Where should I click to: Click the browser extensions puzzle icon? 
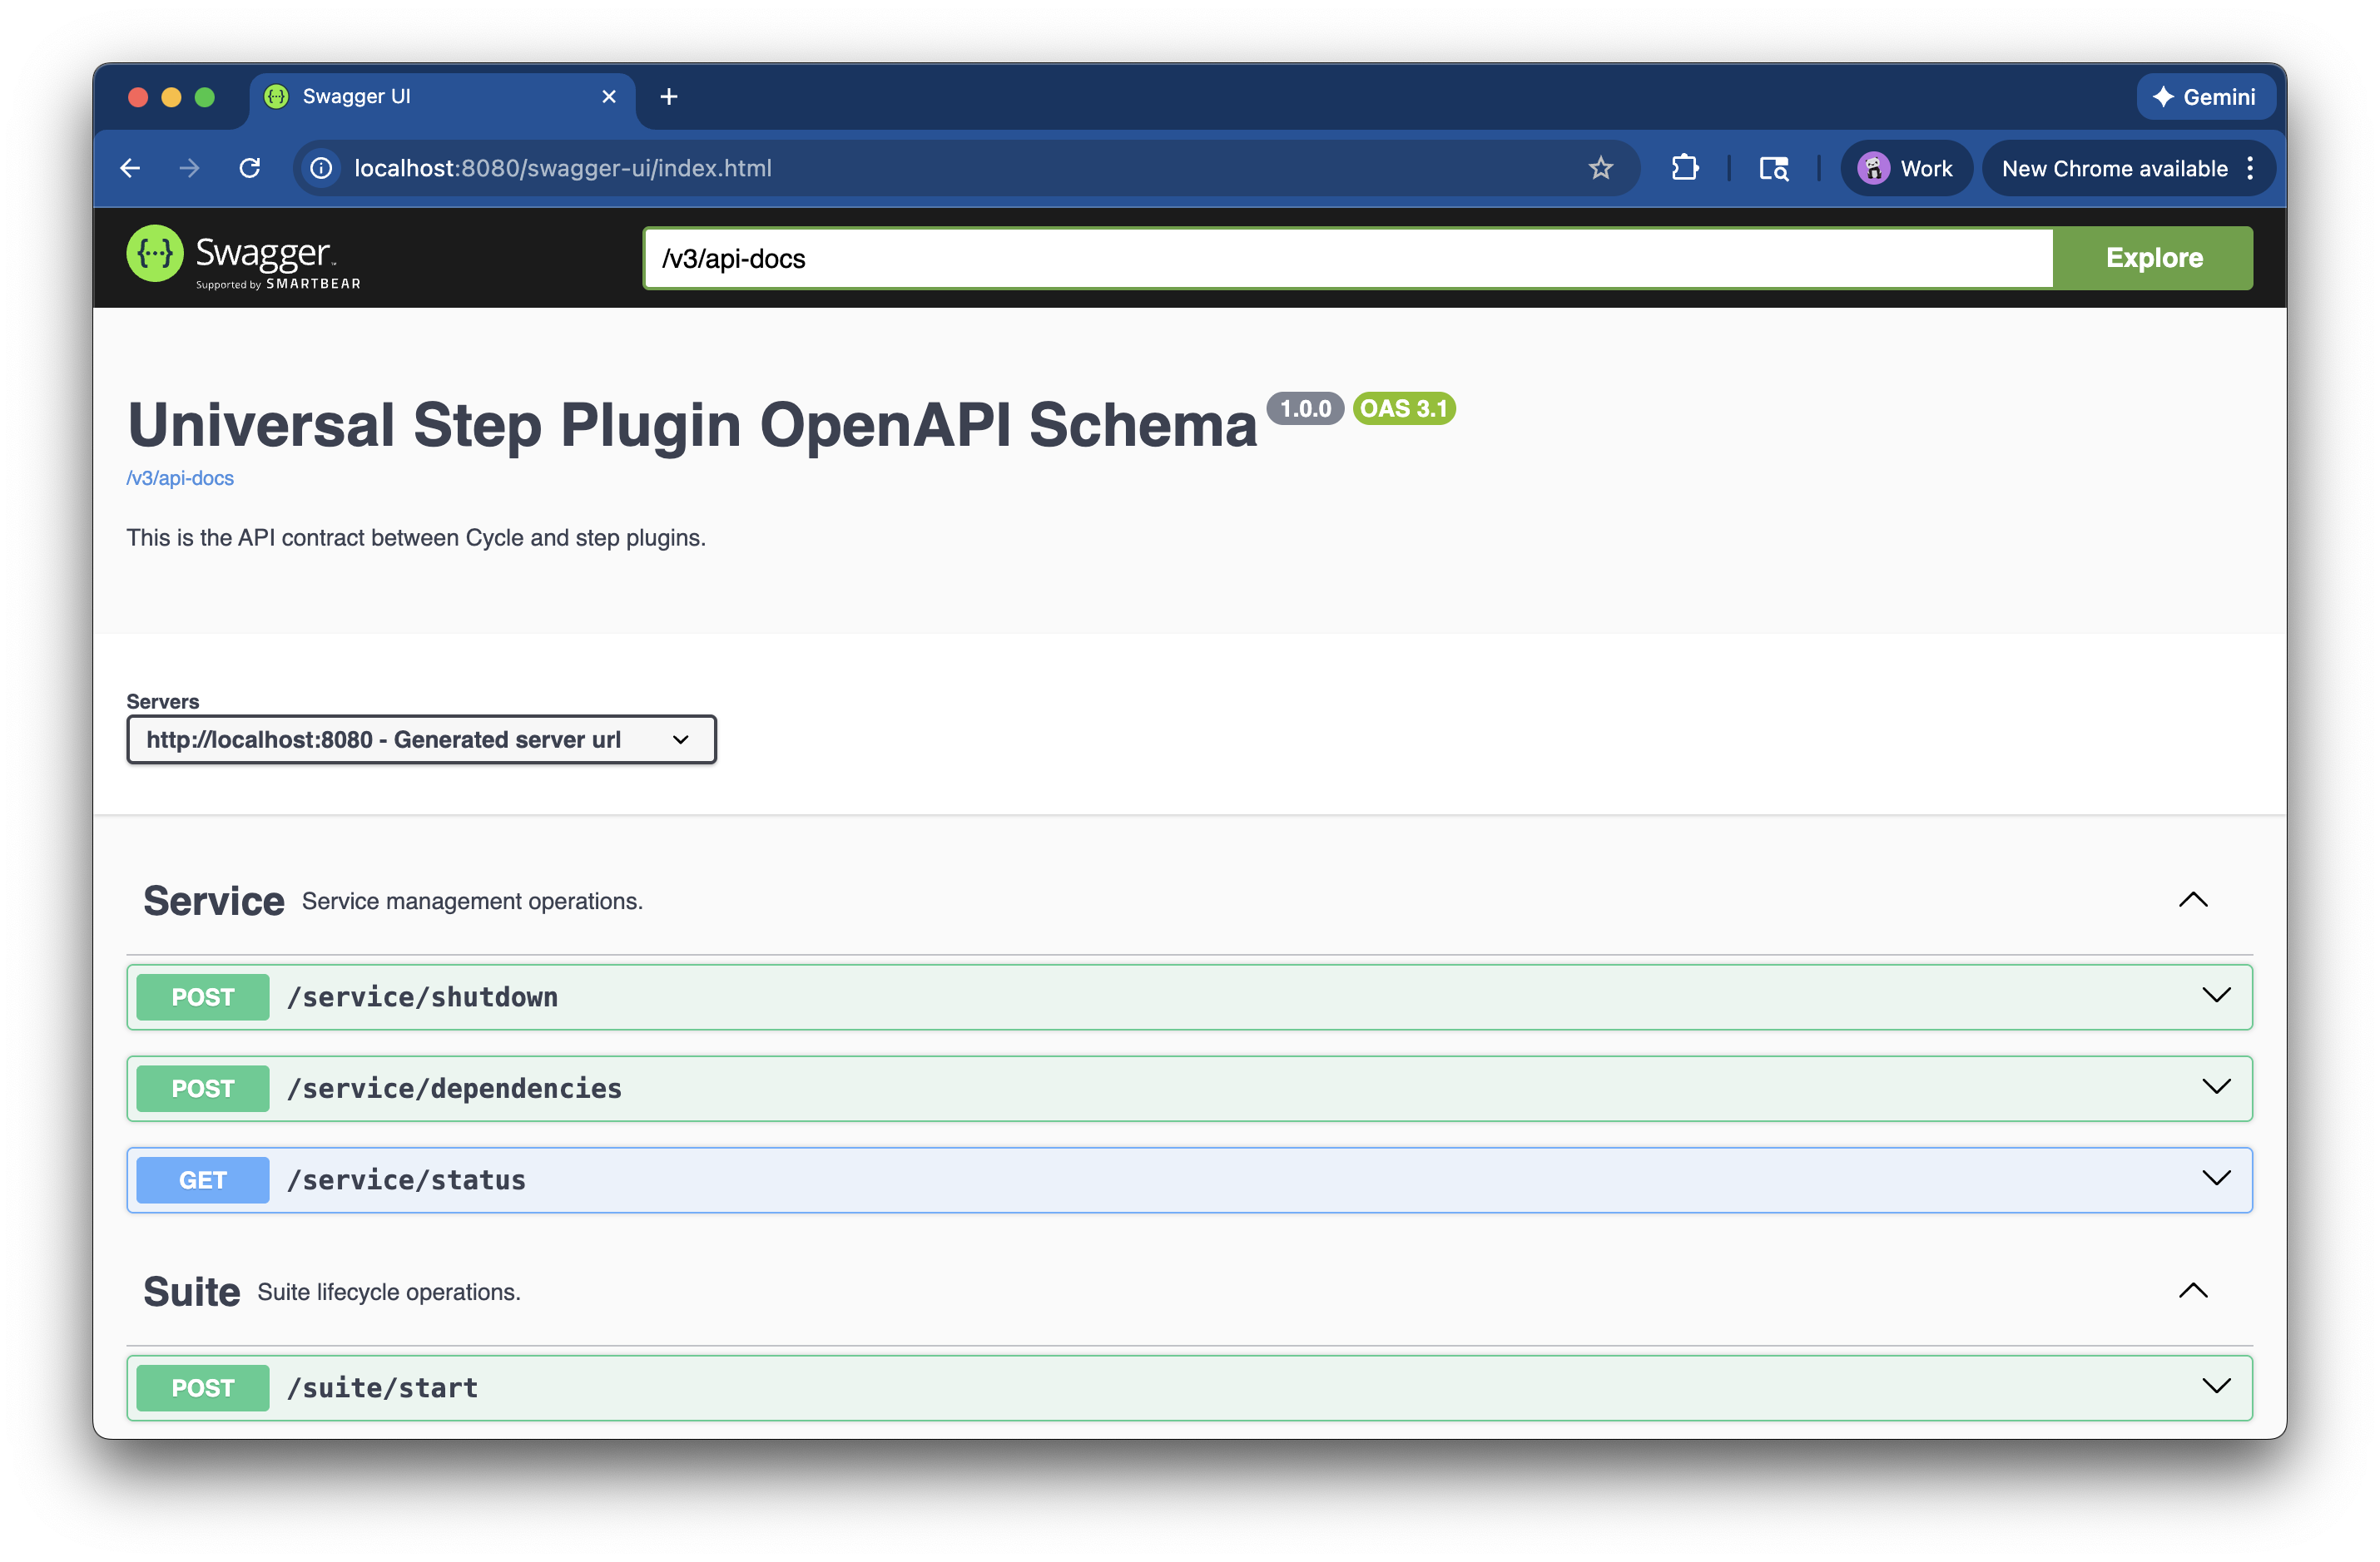coord(1685,168)
